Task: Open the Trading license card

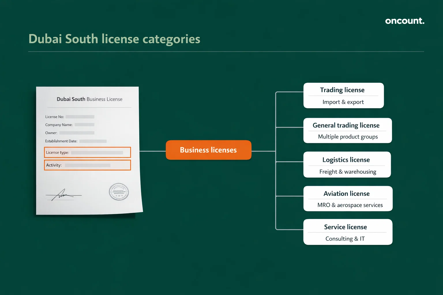Action: 343,95
